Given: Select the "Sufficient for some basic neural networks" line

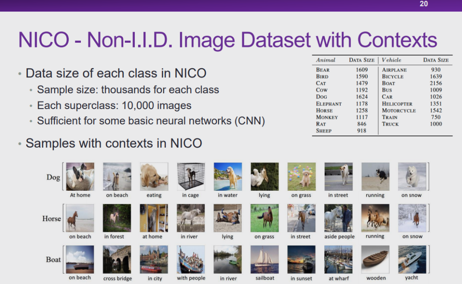Looking at the screenshot, I should 151,121.
